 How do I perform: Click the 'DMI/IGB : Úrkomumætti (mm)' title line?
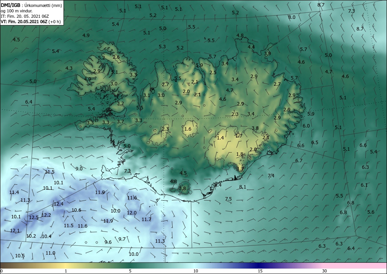pos(31,6)
